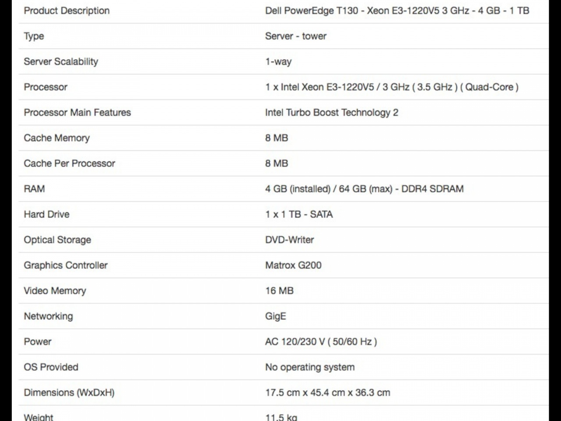Select the GigE networking value

(x=275, y=316)
